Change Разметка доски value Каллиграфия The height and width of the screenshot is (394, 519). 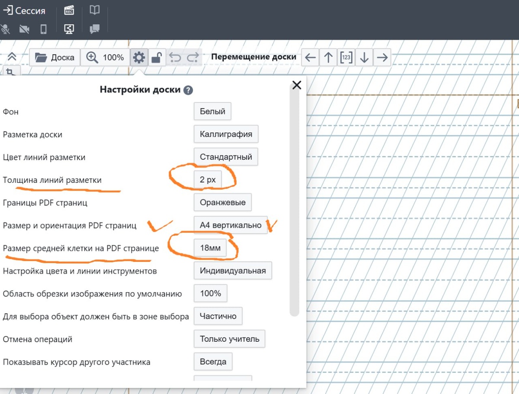tap(226, 134)
